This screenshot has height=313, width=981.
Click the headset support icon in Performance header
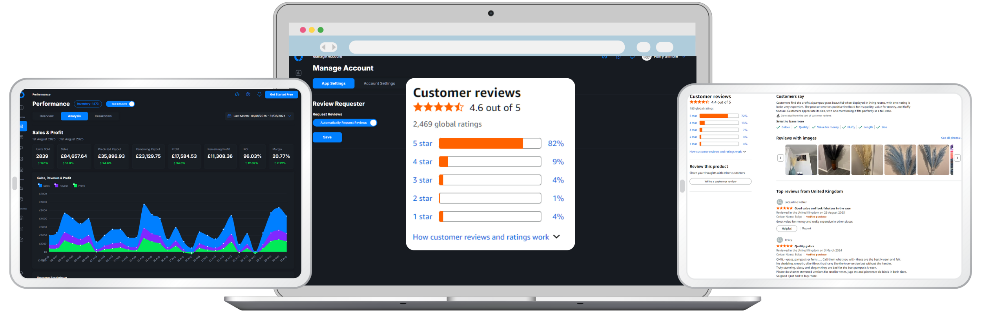pyautogui.click(x=237, y=94)
